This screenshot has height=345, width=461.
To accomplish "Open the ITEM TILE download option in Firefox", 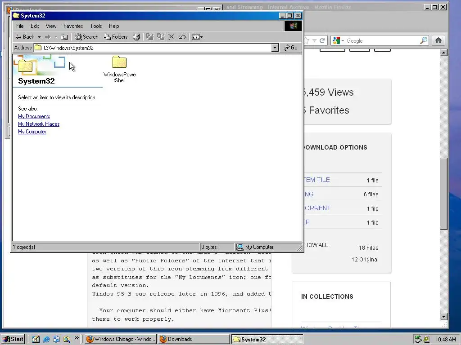I will pos(317,180).
